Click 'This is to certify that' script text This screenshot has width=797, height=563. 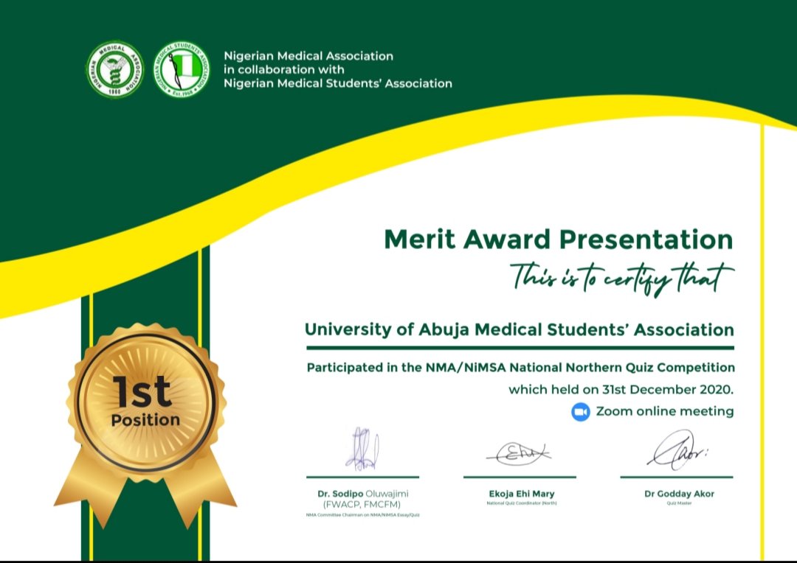[622, 279]
